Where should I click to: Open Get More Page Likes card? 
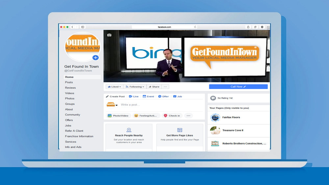(180, 135)
